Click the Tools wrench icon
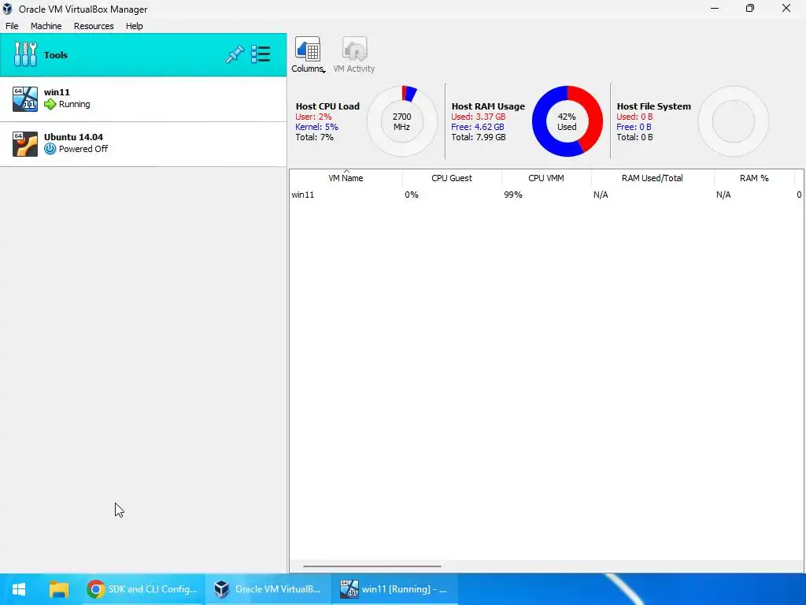The height and width of the screenshot is (605, 806). 25,54
